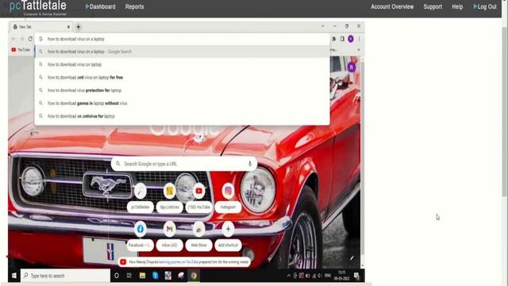Click Google account avatar on page
Viewport: 508px width, 286px height.
[351, 67]
